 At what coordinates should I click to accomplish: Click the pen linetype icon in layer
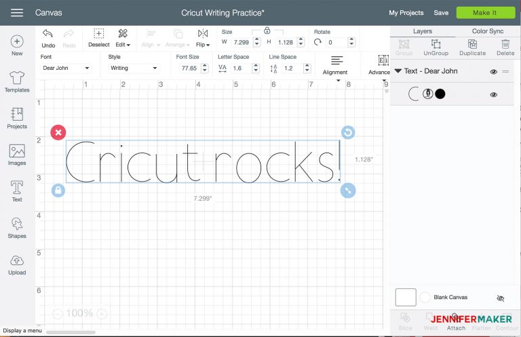pos(428,94)
